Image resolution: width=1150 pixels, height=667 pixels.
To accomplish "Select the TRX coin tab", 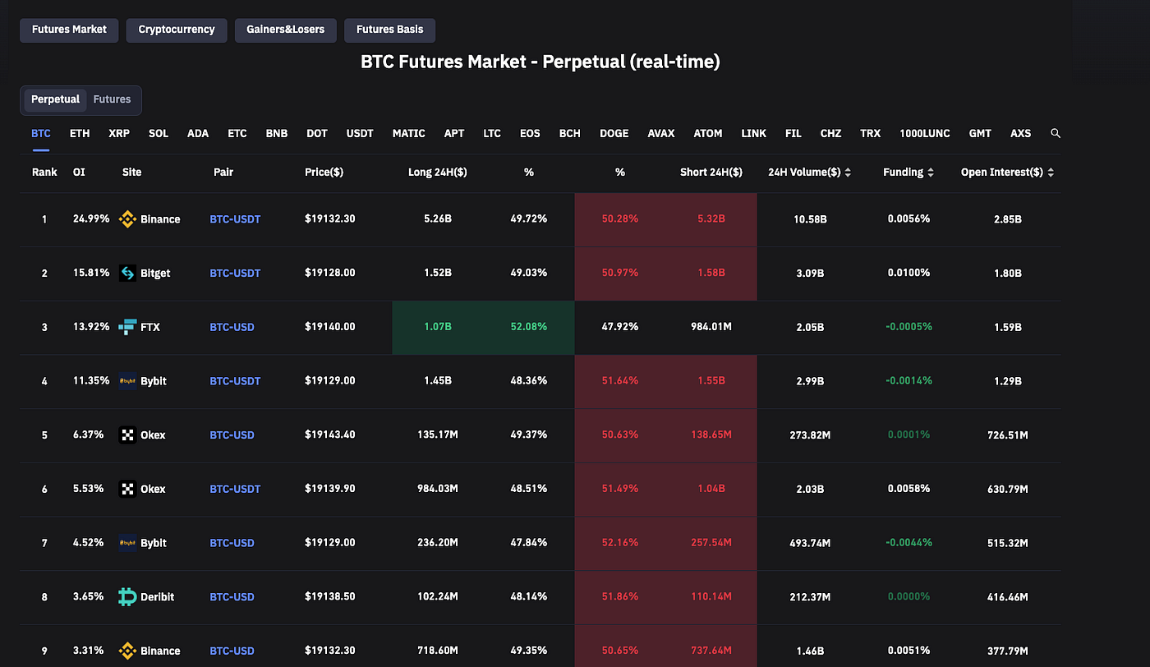I will (x=871, y=133).
